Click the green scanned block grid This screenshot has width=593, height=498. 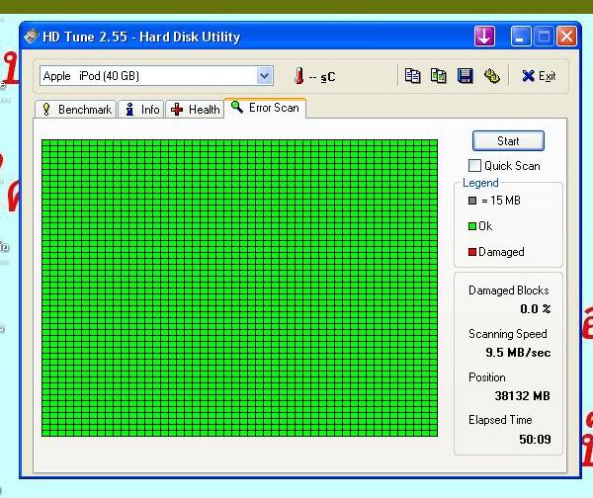click(239, 287)
